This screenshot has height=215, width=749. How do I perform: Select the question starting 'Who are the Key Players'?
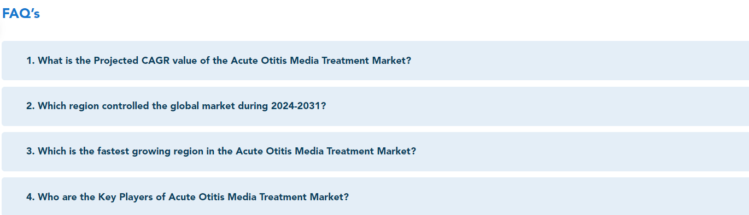point(375,196)
